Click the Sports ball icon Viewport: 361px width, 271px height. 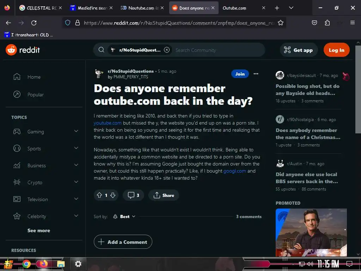tap(17, 149)
